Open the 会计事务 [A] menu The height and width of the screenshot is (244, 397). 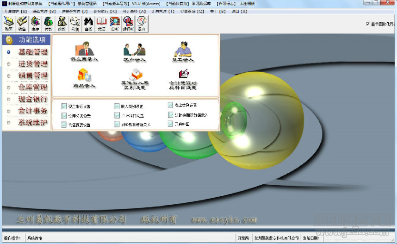tap(134, 12)
